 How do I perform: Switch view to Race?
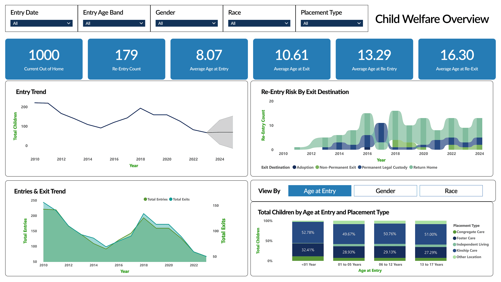pos(451,191)
